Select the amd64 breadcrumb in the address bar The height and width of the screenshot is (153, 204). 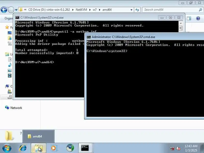[107, 10]
